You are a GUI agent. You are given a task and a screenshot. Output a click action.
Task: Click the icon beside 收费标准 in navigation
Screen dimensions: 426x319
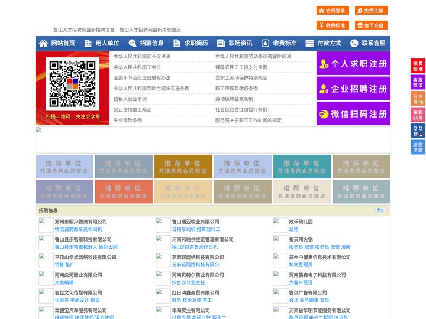tap(265, 43)
